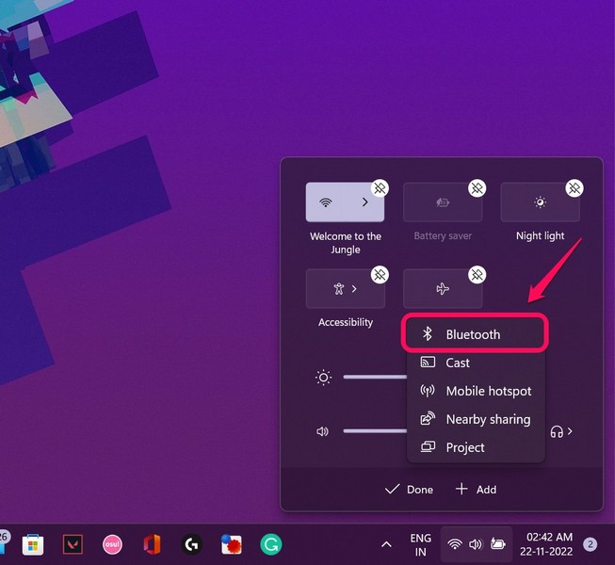Viewport: 615px width, 565px height.
Task: Click the Welcome to the Jungle label
Action: (x=346, y=243)
